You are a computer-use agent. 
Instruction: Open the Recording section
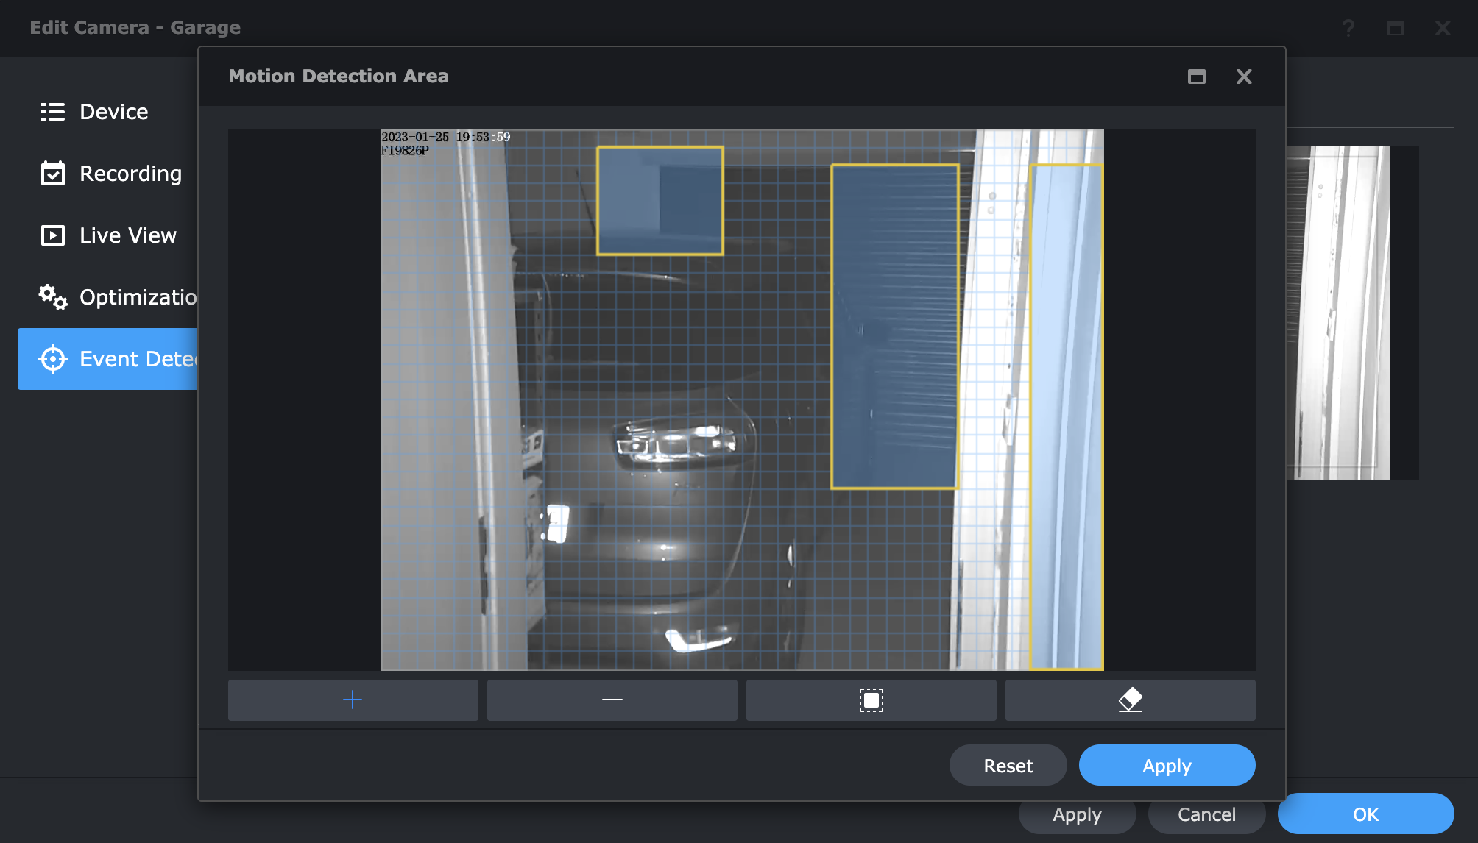tap(107, 174)
